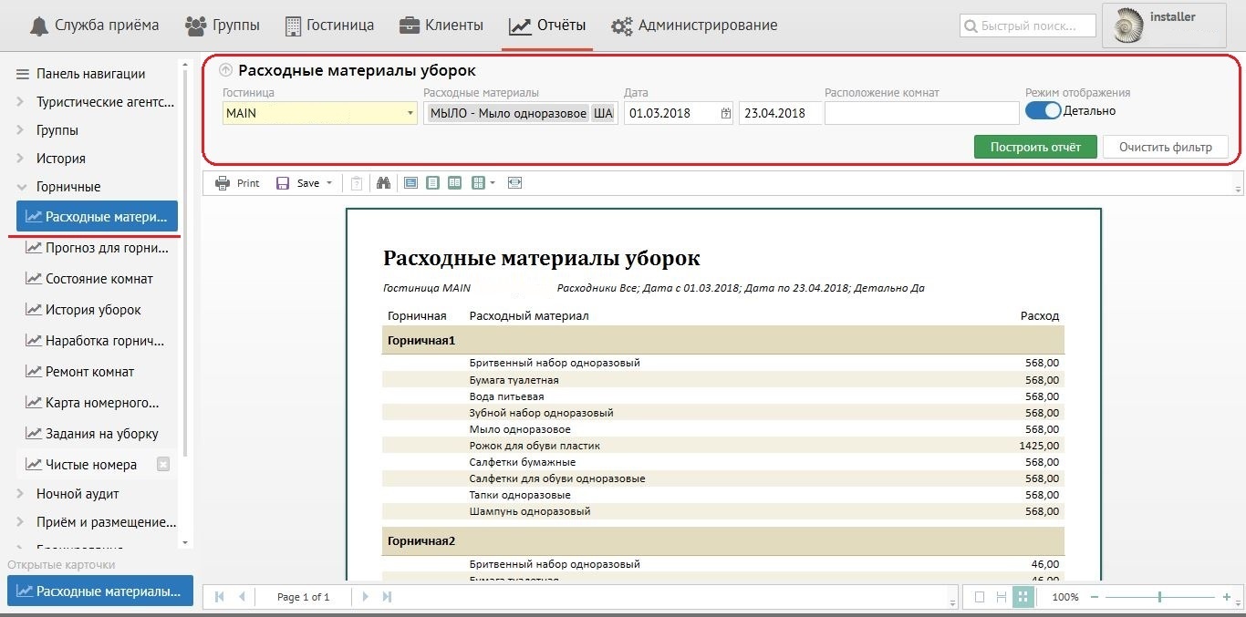
Task: Collapse the Горничные section
Action: [20, 187]
